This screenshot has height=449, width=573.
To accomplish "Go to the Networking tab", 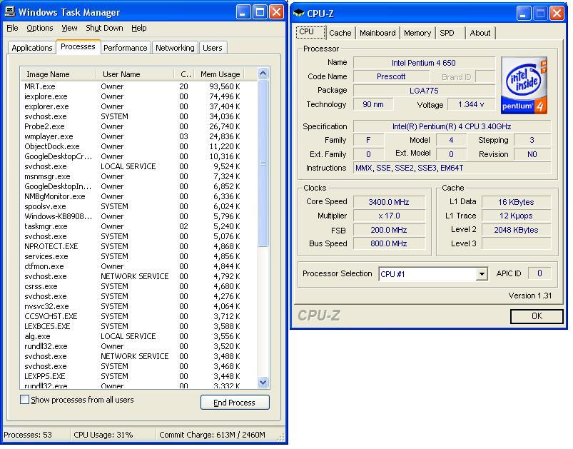I will click(x=175, y=48).
